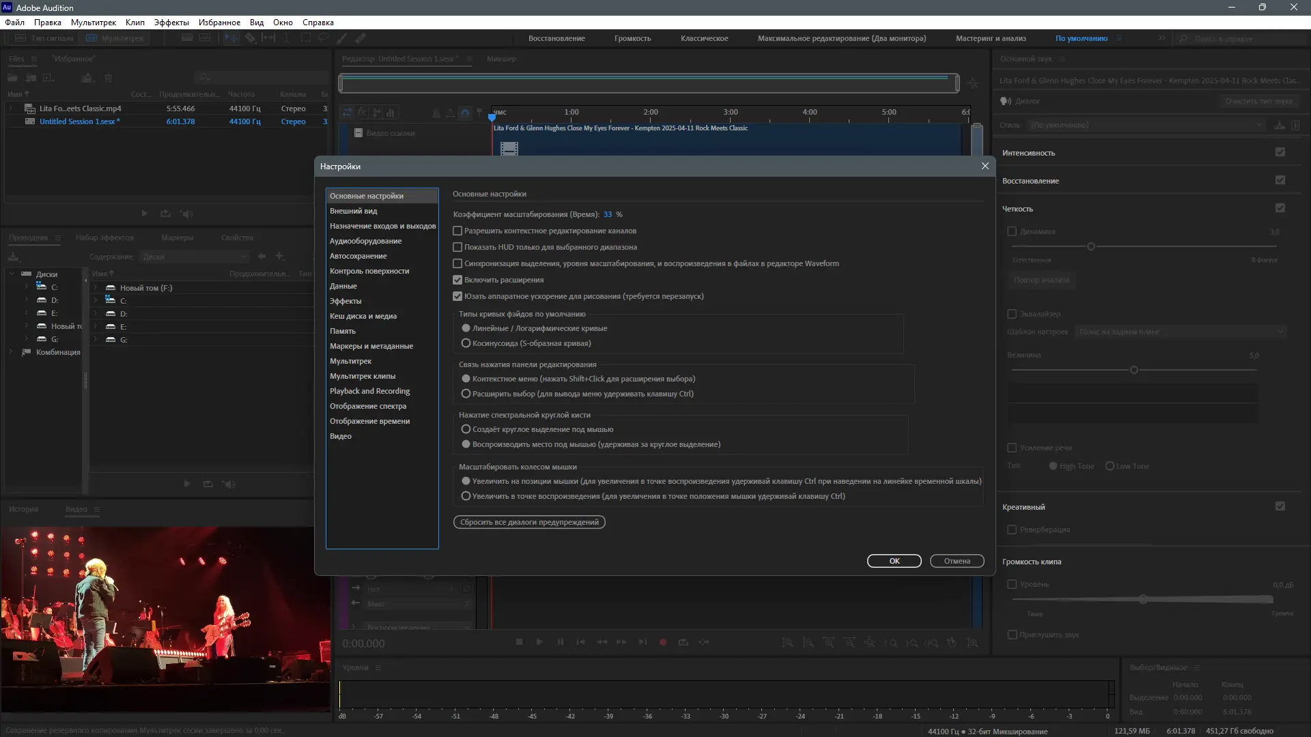Enable 'Разрешить контекстное редактирование каналов' checkbox

point(457,231)
